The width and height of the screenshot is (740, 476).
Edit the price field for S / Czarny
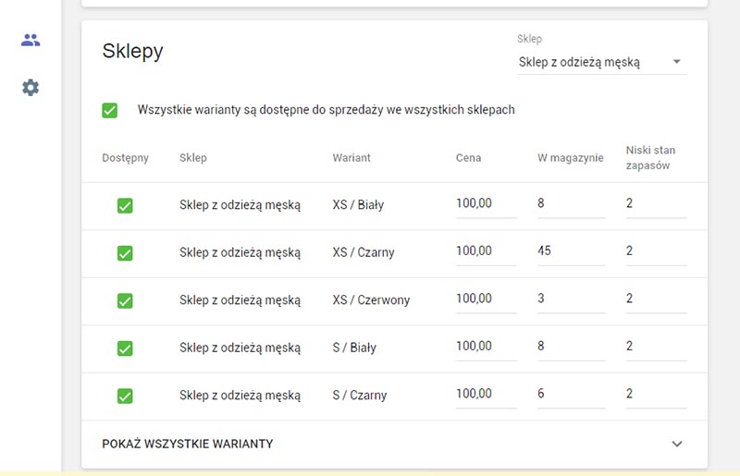coord(487,395)
